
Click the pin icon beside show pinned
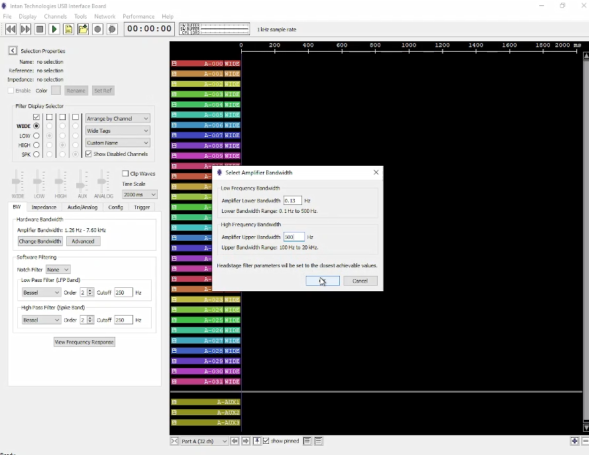coord(256,441)
